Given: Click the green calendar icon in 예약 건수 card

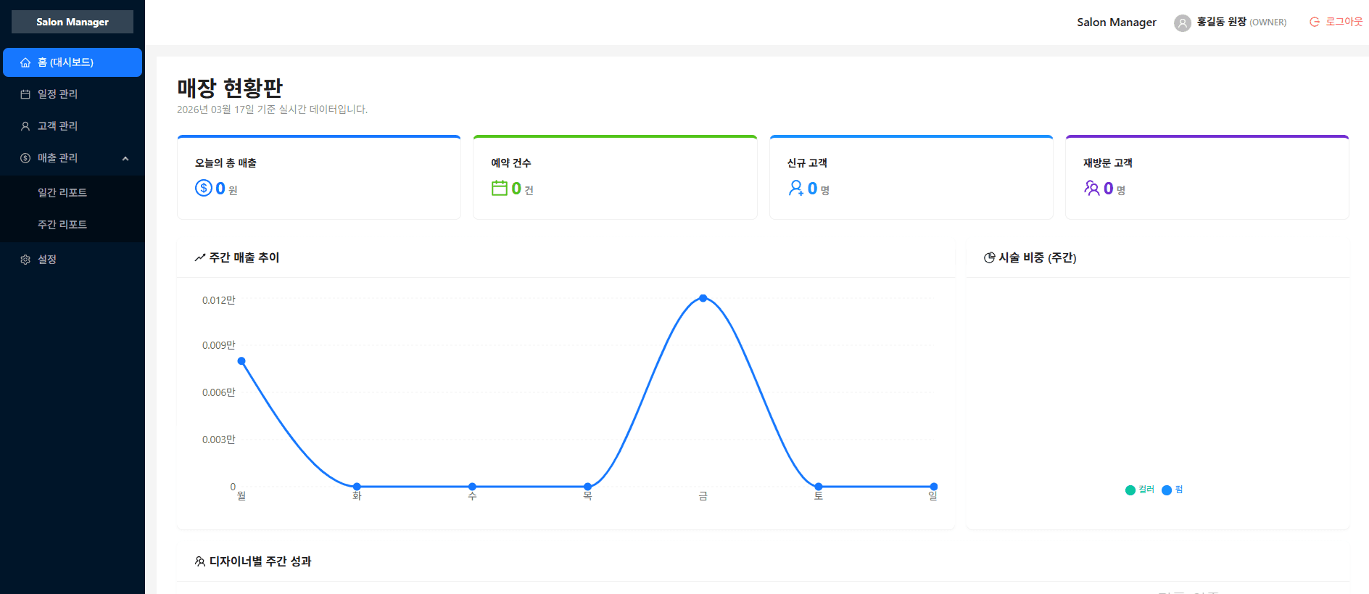Looking at the screenshot, I should click(x=499, y=189).
